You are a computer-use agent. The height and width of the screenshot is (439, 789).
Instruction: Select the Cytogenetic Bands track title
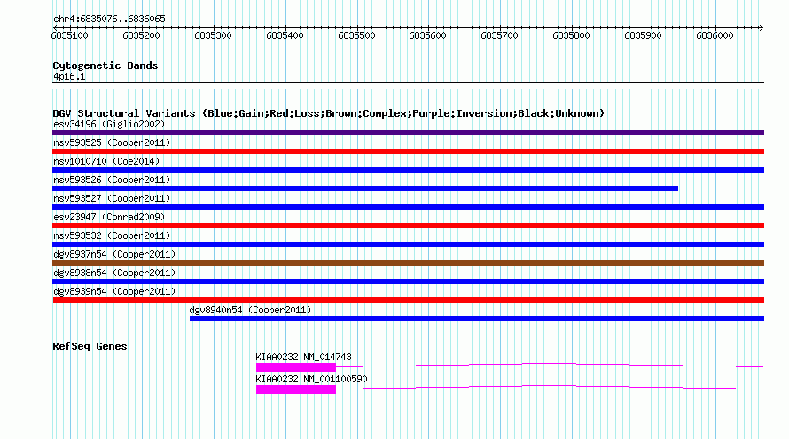click(105, 65)
